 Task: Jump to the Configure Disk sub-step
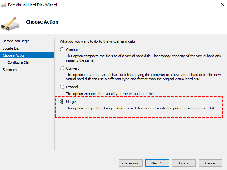click(19, 62)
